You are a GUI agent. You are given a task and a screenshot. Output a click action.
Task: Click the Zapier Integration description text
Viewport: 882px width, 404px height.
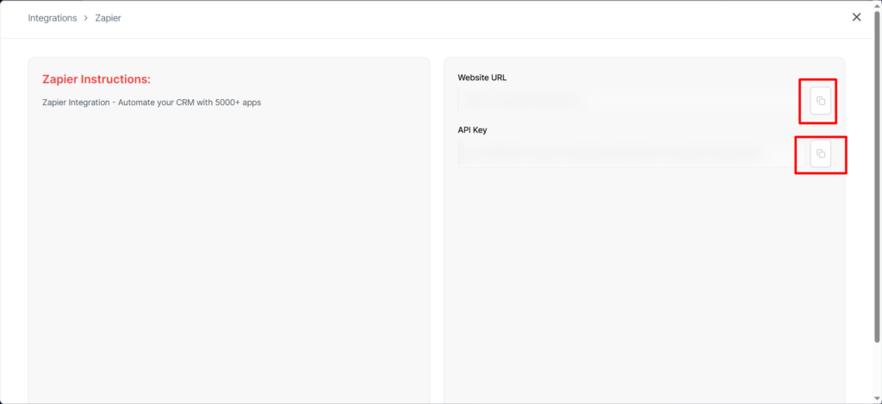[152, 103]
